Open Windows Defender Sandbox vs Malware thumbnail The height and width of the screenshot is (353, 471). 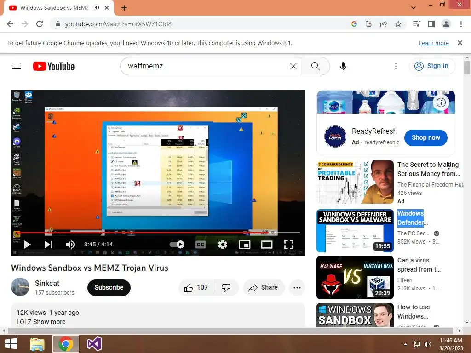(355, 231)
